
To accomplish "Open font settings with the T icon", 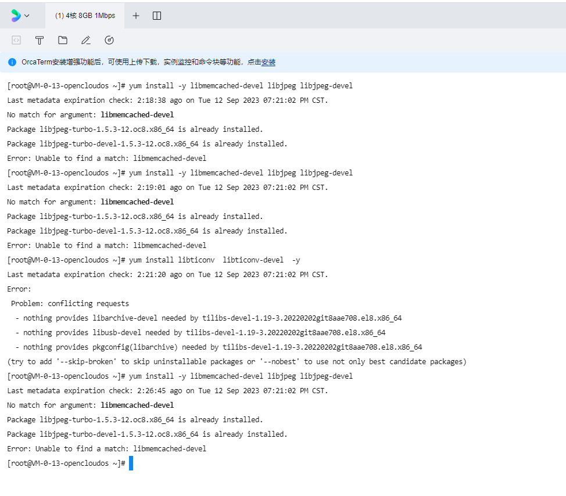I will tap(40, 40).
